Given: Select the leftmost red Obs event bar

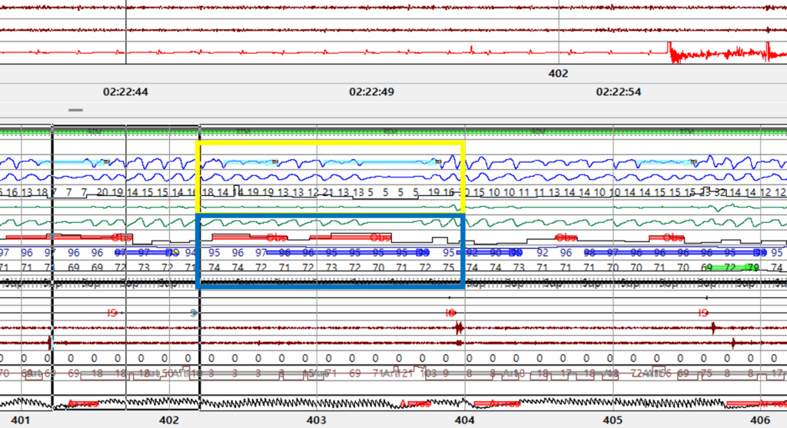Looking at the screenshot, I should tap(69, 237).
